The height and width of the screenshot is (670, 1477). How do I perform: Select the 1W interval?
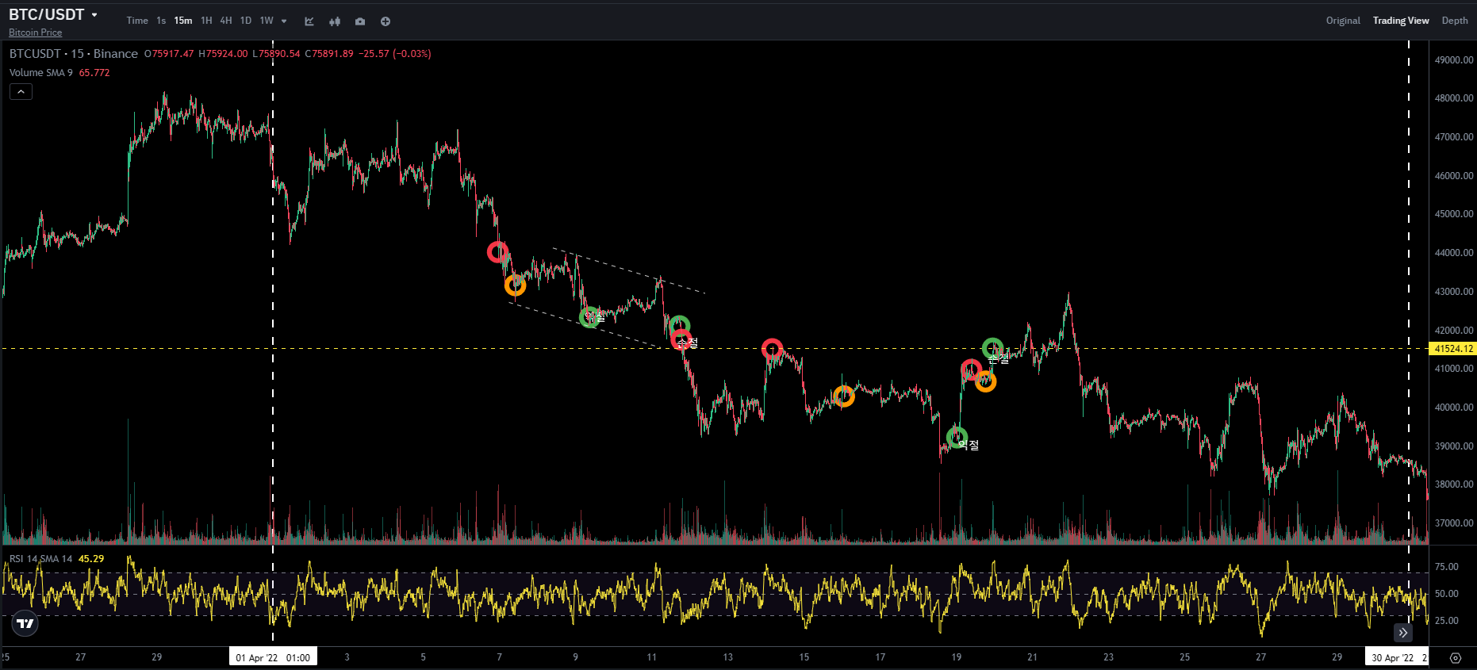point(267,21)
